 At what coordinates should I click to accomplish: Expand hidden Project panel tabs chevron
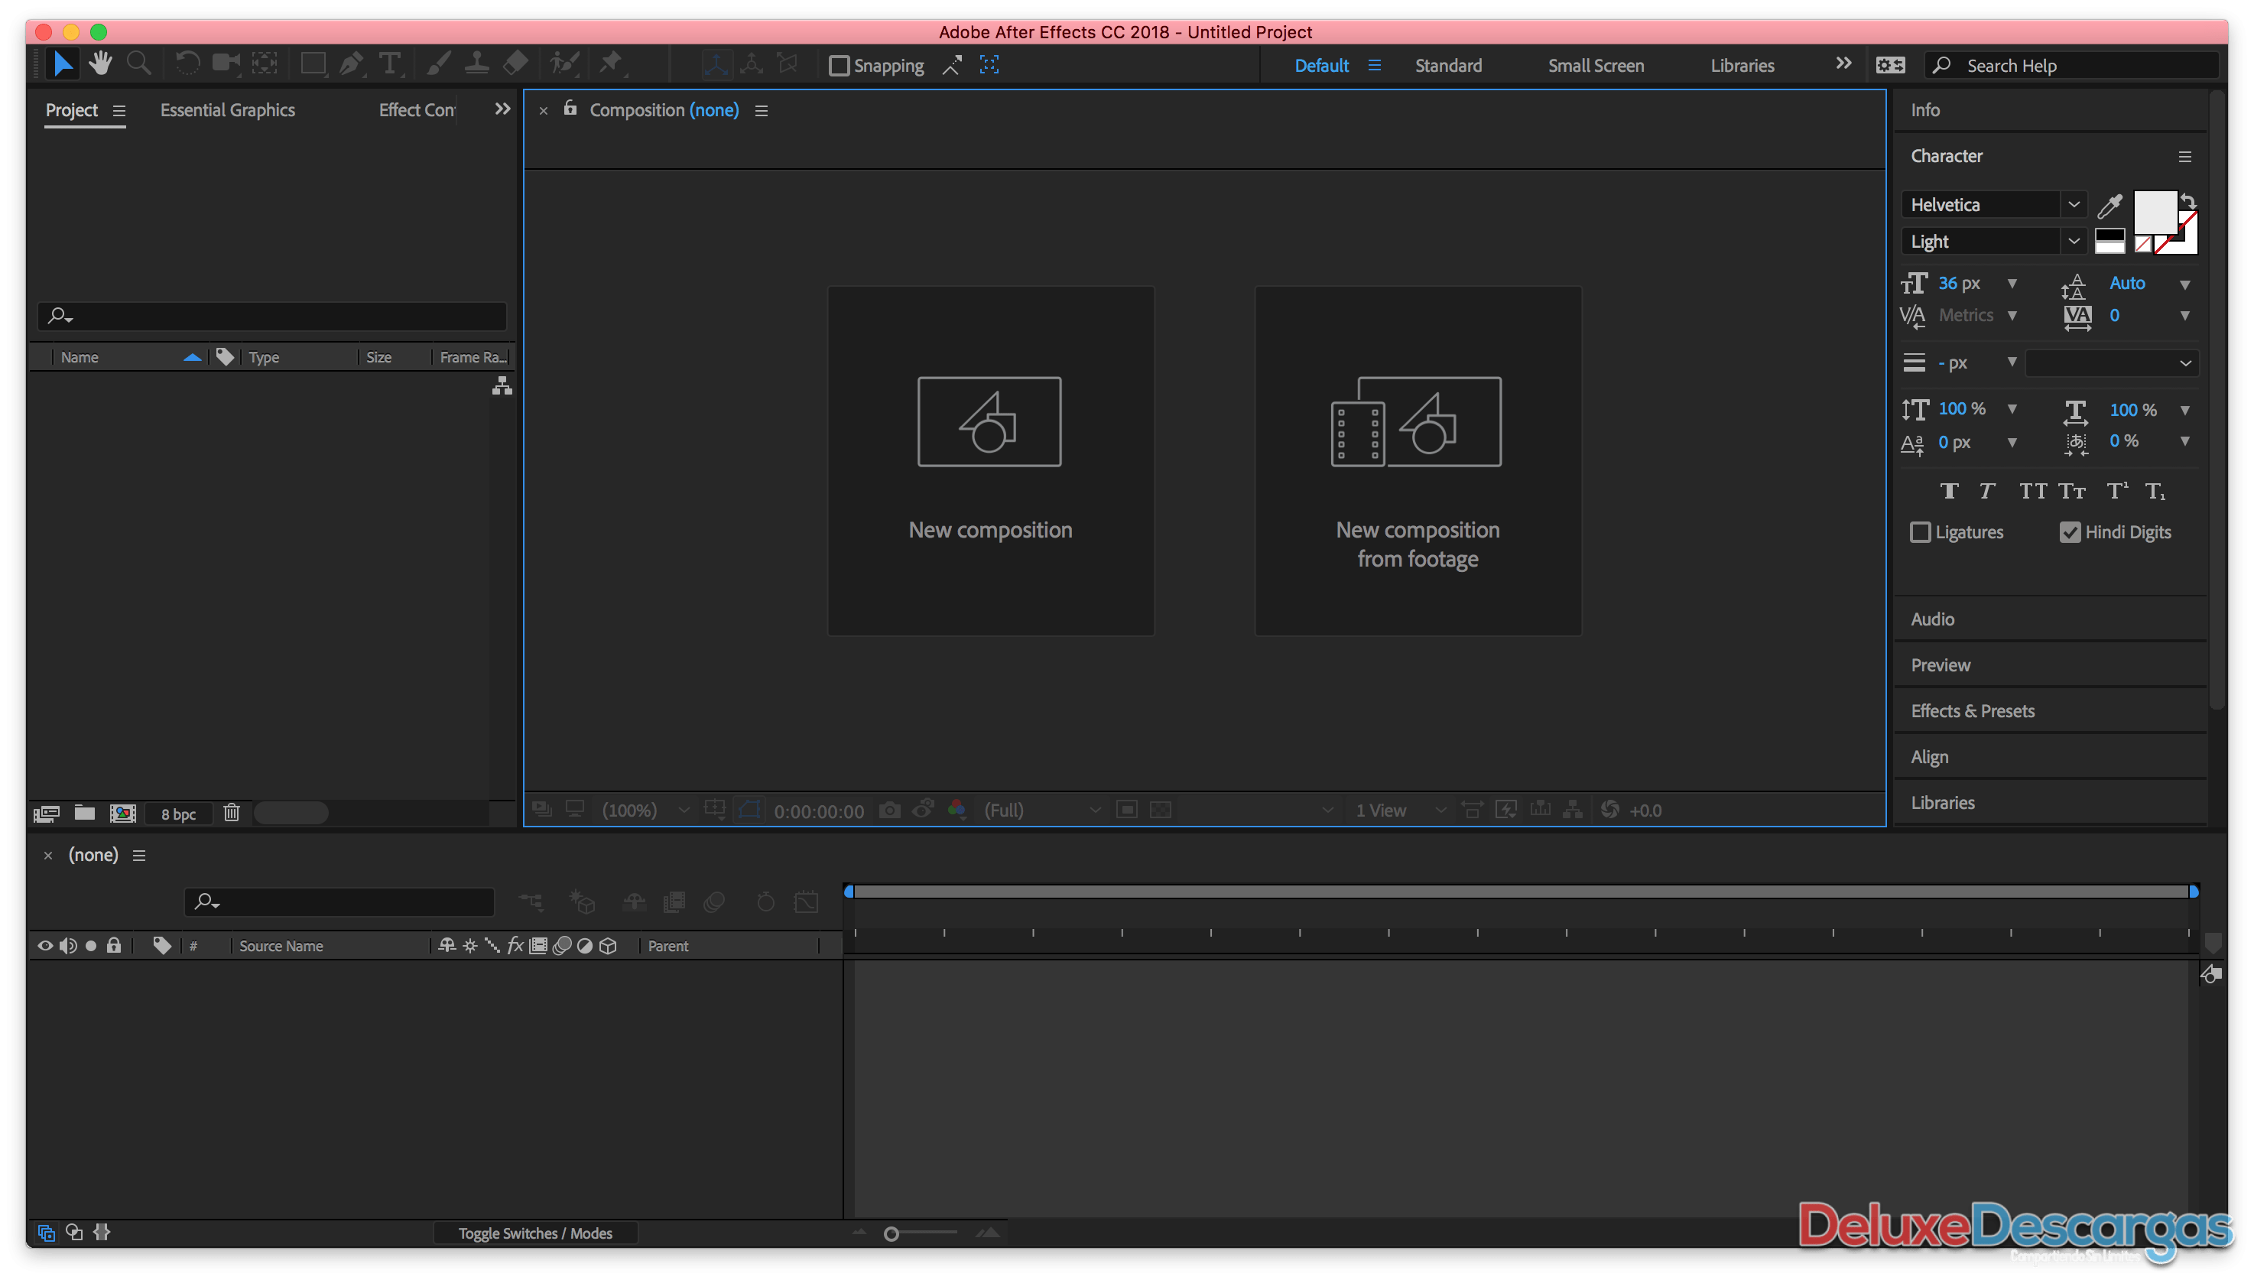click(502, 109)
